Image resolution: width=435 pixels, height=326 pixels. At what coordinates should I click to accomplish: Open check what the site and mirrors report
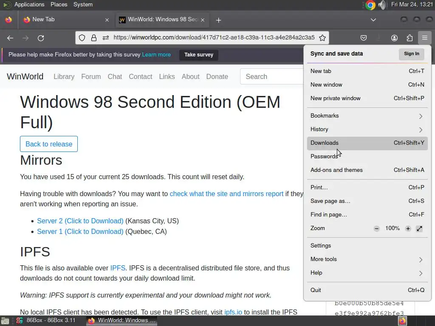coord(227,194)
